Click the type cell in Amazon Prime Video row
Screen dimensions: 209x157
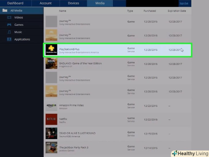click(131, 106)
